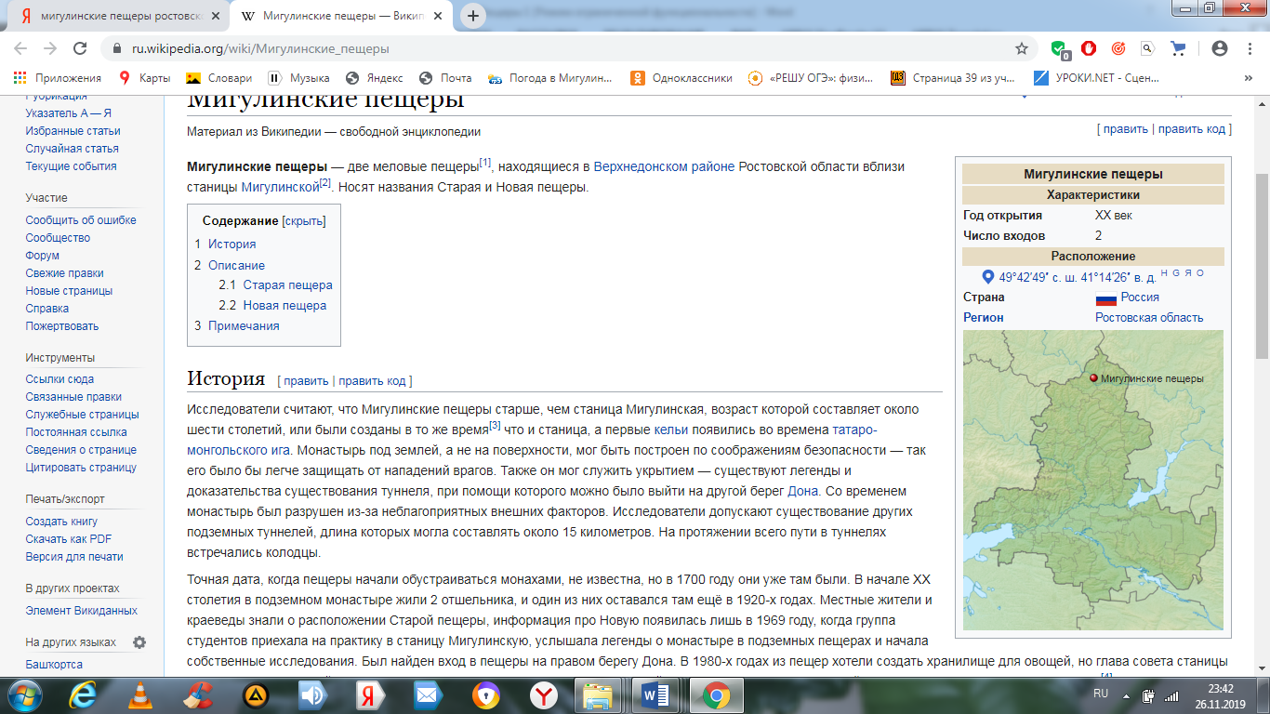Click the gear icon next to other languages
Image resolution: width=1270 pixels, height=714 pixels.
click(x=139, y=642)
